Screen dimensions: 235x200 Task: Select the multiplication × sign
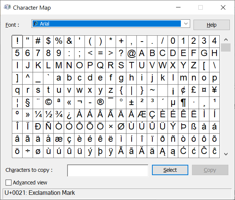pos(110,127)
